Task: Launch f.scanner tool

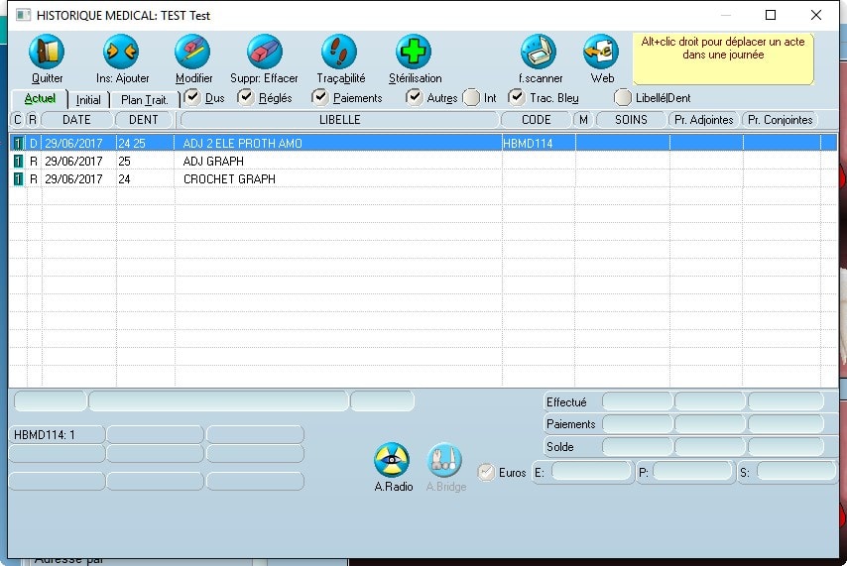Action: pos(539,52)
